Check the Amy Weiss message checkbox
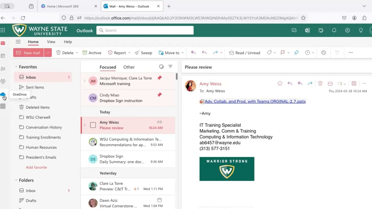Viewport: 372px width, 209px height. [x=93, y=125]
